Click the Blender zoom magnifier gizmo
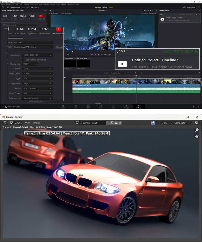This screenshot has height=243, width=202. tap(197, 130)
